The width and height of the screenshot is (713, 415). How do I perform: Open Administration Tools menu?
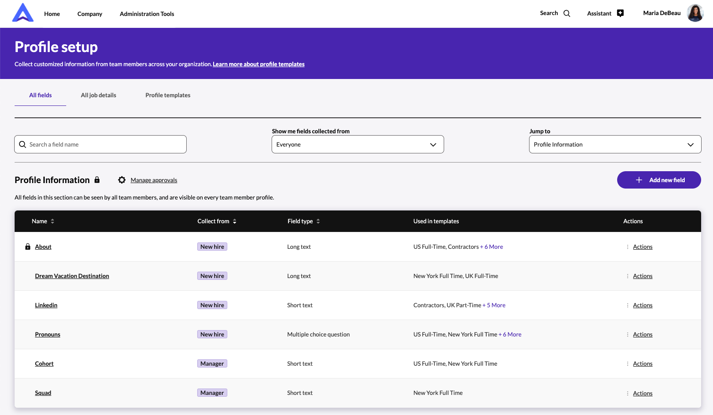tap(147, 14)
